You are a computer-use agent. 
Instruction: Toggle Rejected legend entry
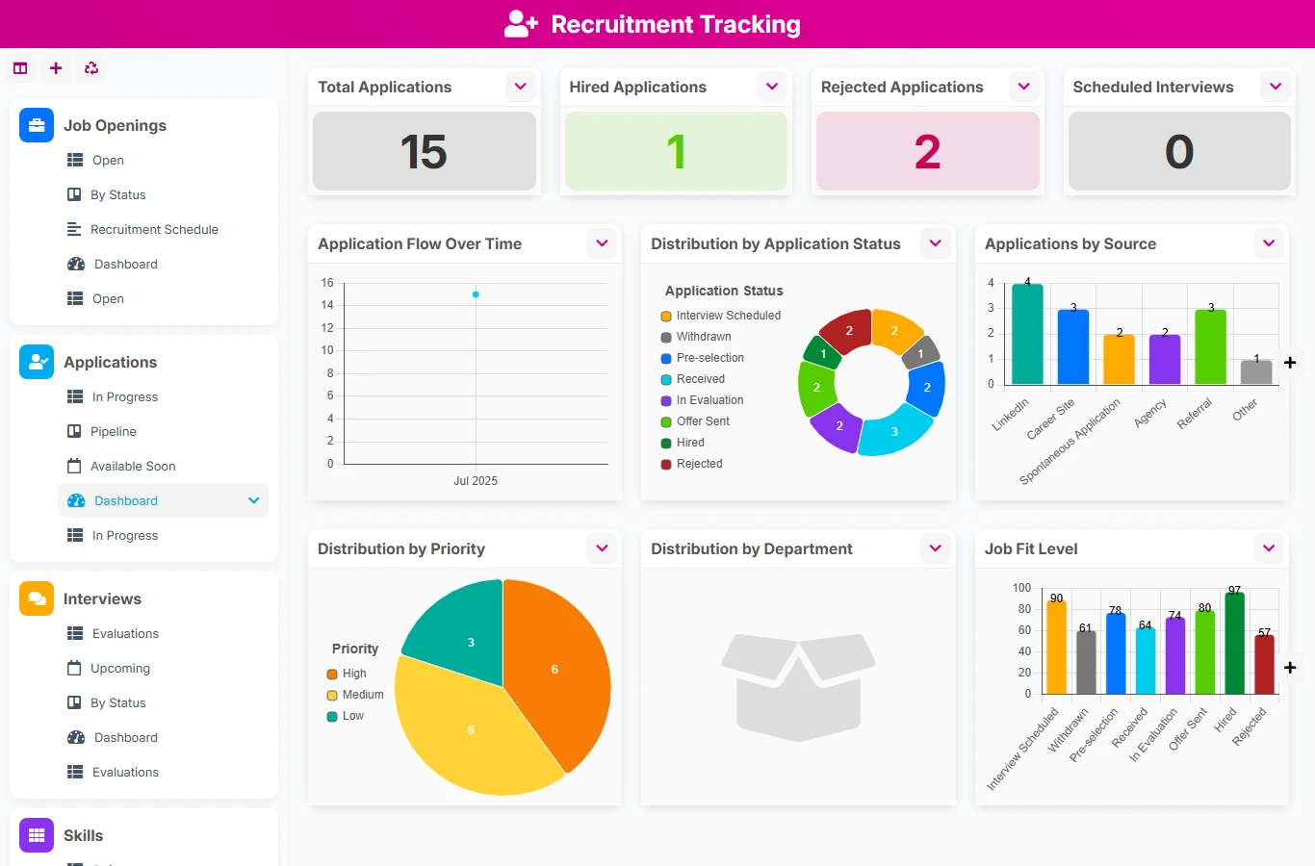[691, 464]
